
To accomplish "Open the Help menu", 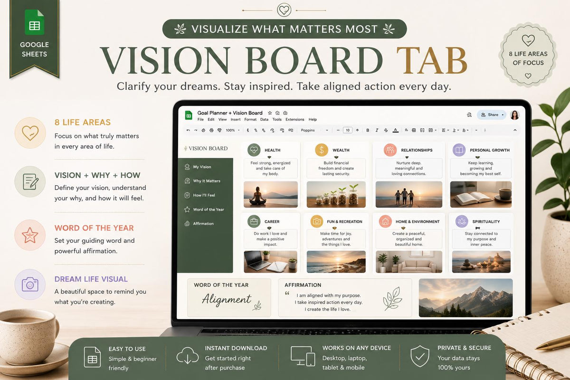I will 313,120.
